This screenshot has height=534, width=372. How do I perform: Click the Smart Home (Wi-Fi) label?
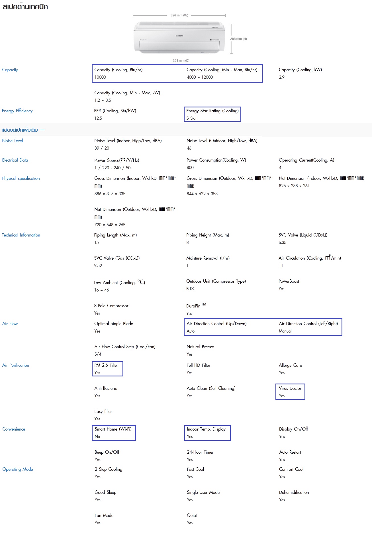(x=113, y=429)
